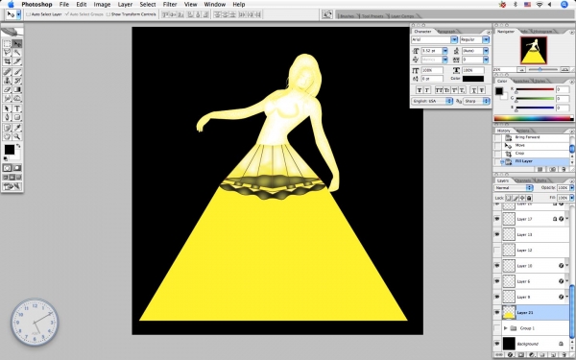Click the Navigator image thumbnail
The height and width of the screenshot is (360, 576).
(x=534, y=50)
